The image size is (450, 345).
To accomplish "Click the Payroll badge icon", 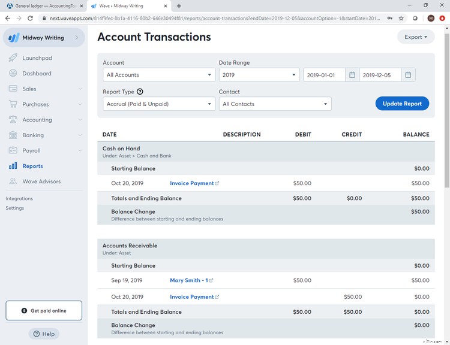I will pyautogui.click(x=13, y=150).
